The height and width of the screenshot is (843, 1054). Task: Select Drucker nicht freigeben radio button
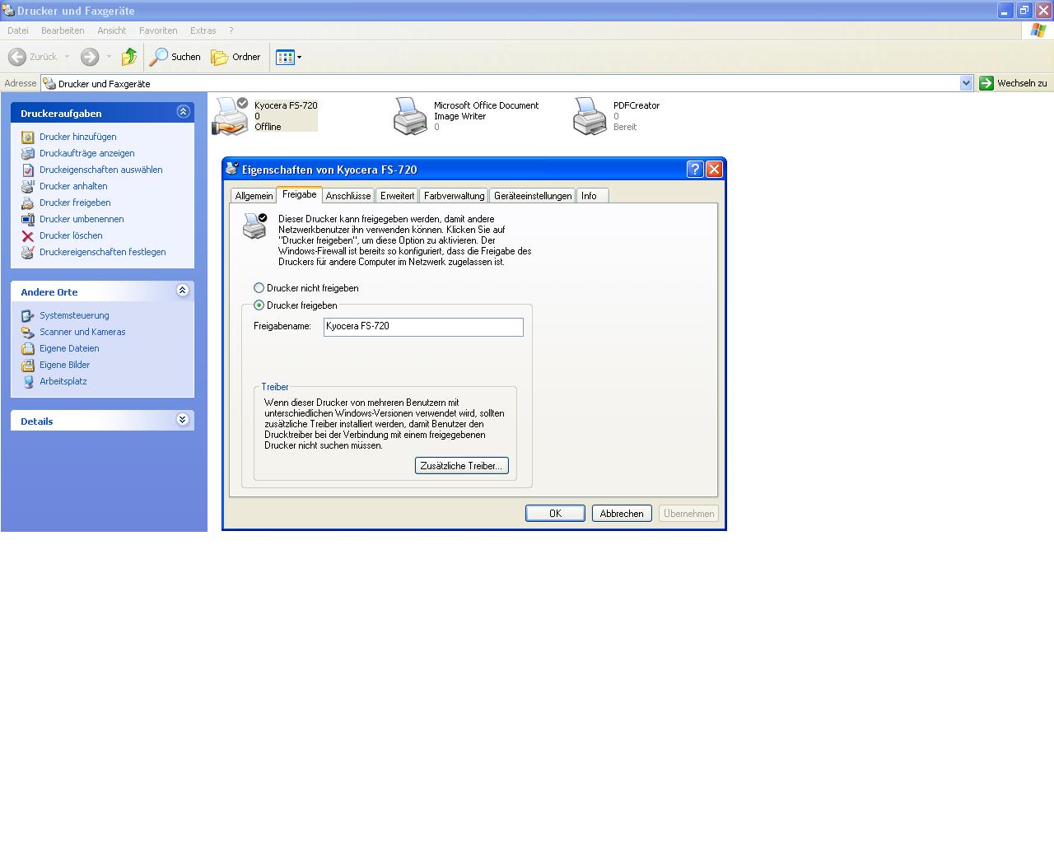(259, 288)
